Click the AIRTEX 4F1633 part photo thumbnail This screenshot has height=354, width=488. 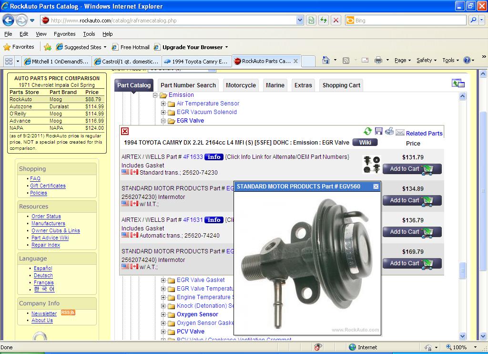click(x=372, y=164)
